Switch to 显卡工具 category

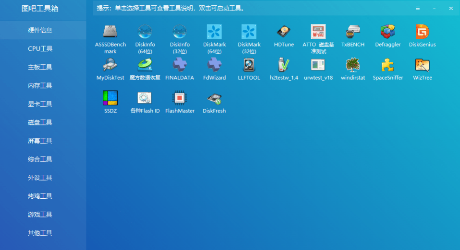pos(43,104)
